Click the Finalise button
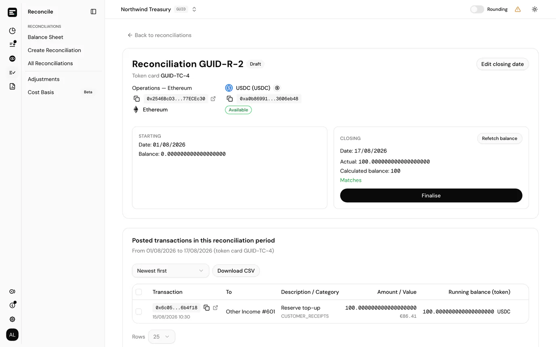Screen dimensions: 556x347 pos(431,195)
